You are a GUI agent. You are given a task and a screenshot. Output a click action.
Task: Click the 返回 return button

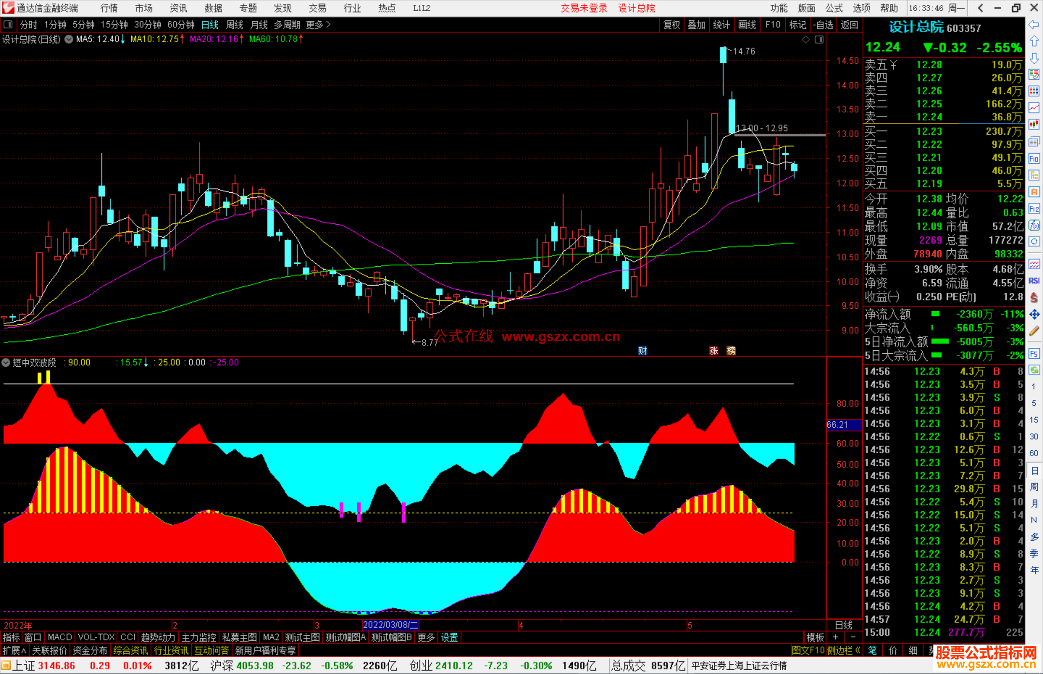849,25
